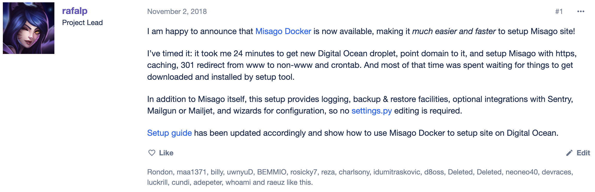Image resolution: width=595 pixels, height=192 pixels.
Task: Open maa1371's profile from likes list
Action: tap(191, 172)
